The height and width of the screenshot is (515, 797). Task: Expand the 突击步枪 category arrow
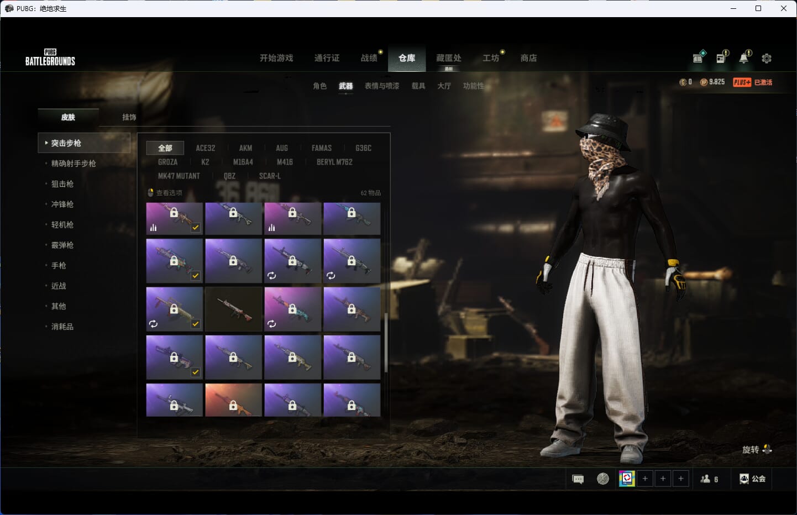coord(46,143)
